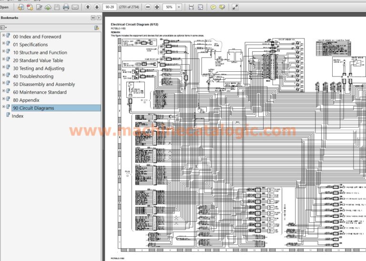Open the 10 Structure and Function bookmark
This screenshot has height=261, width=366.
coord(40,53)
